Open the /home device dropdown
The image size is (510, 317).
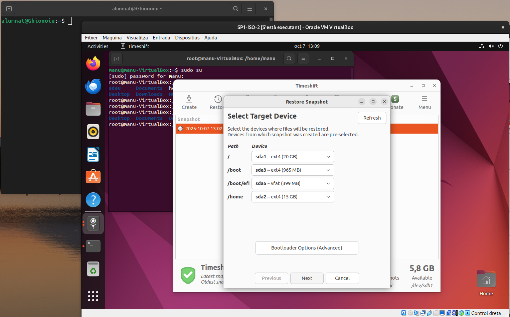(293, 197)
